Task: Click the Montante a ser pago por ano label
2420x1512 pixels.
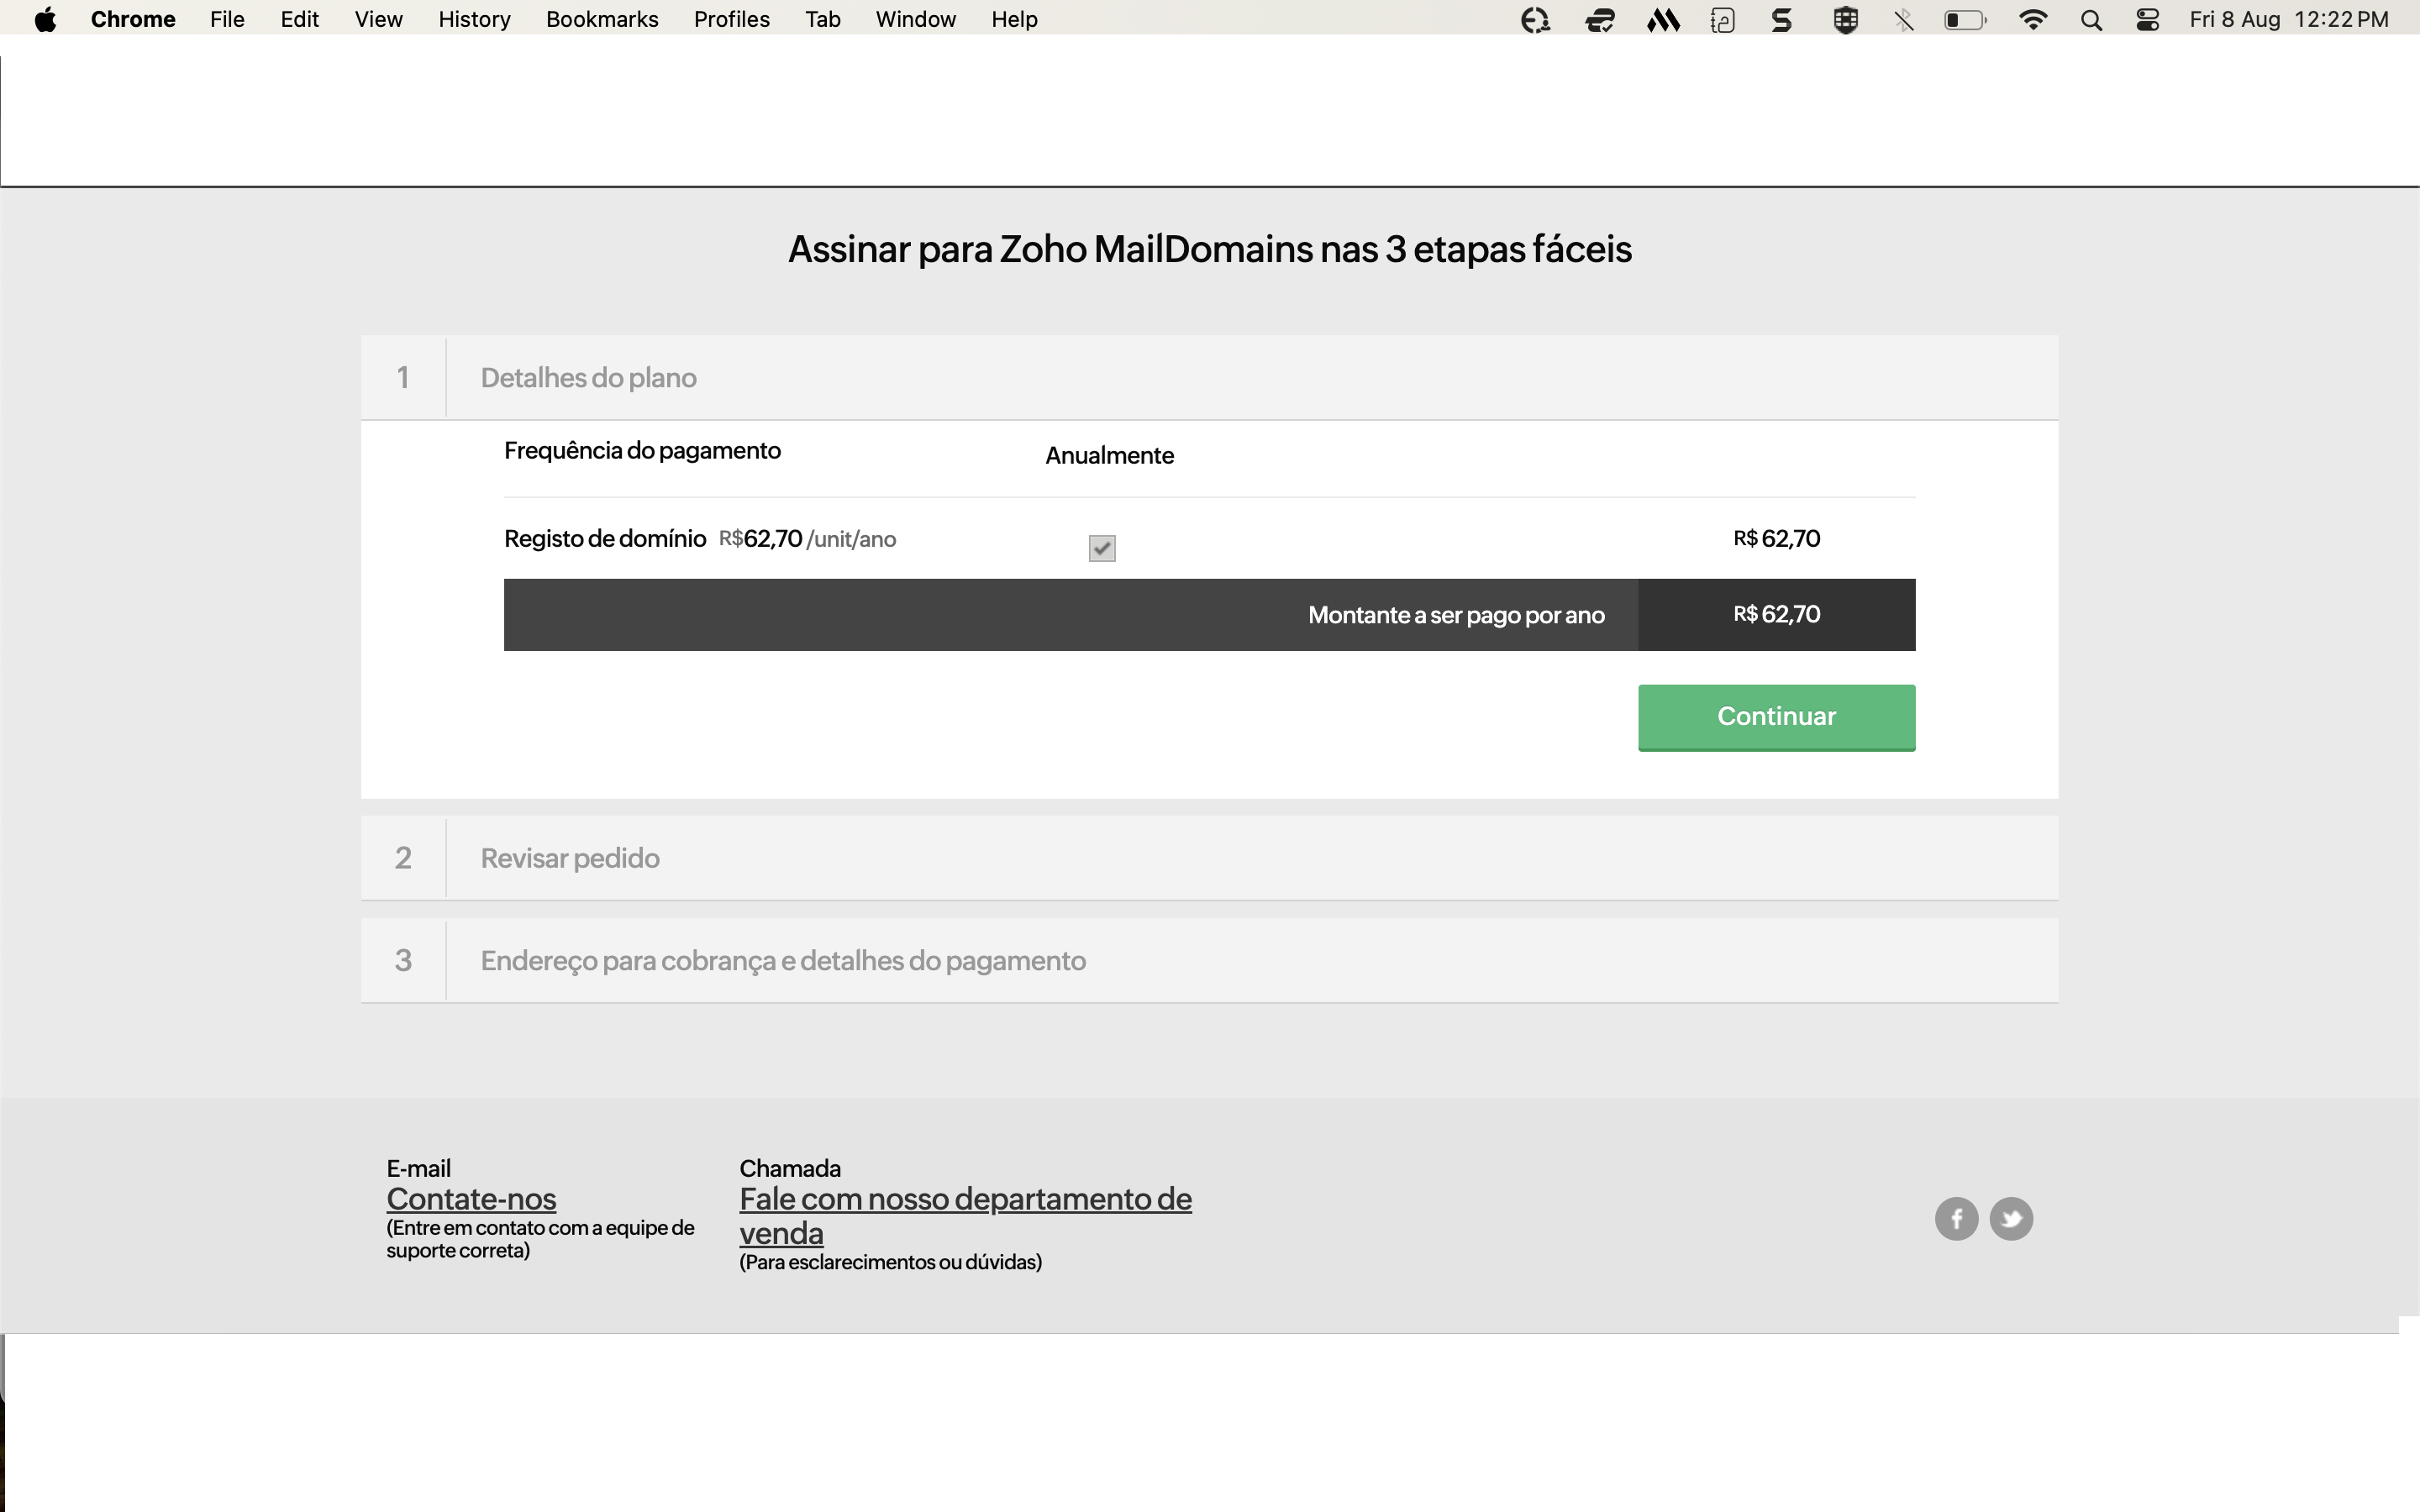Action: pyautogui.click(x=1456, y=615)
